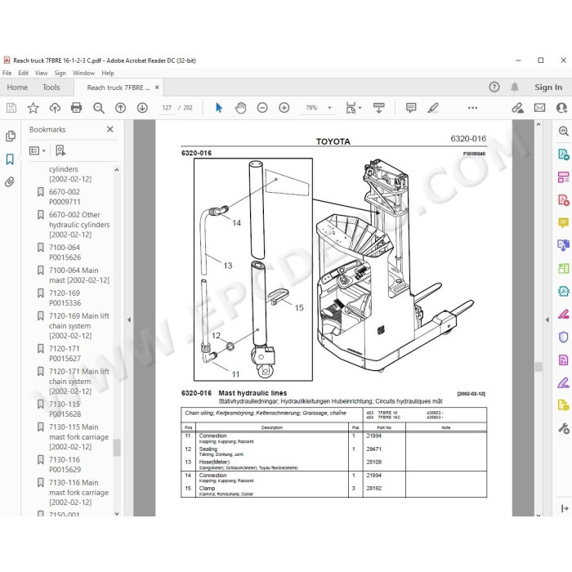Open the attachments paperclip panel
572x572 pixels.
pyautogui.click(x=10, y=181)
